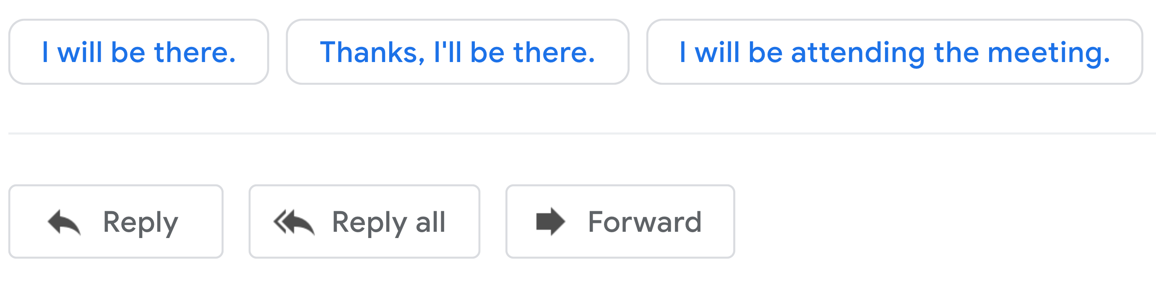Image resolution: width=1156 pixels, height=285 pixels.
Task: Select "I will be attending the meeting." suggestion
Action: click(x=894, y=52)
